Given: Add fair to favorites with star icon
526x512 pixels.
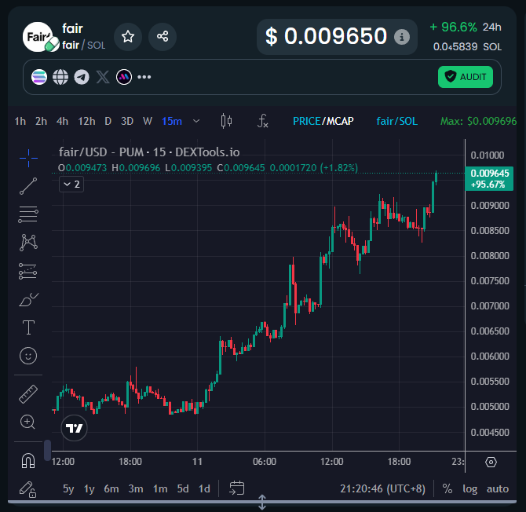Looking at the screenshot, I should click(128, 37).
